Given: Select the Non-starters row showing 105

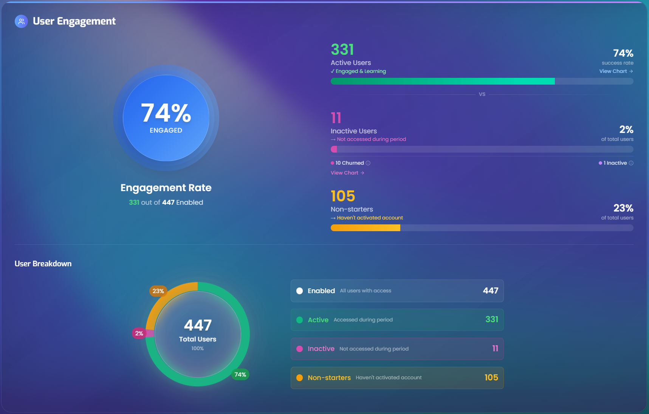Looking at the screenshot, I should pos(397,378).
